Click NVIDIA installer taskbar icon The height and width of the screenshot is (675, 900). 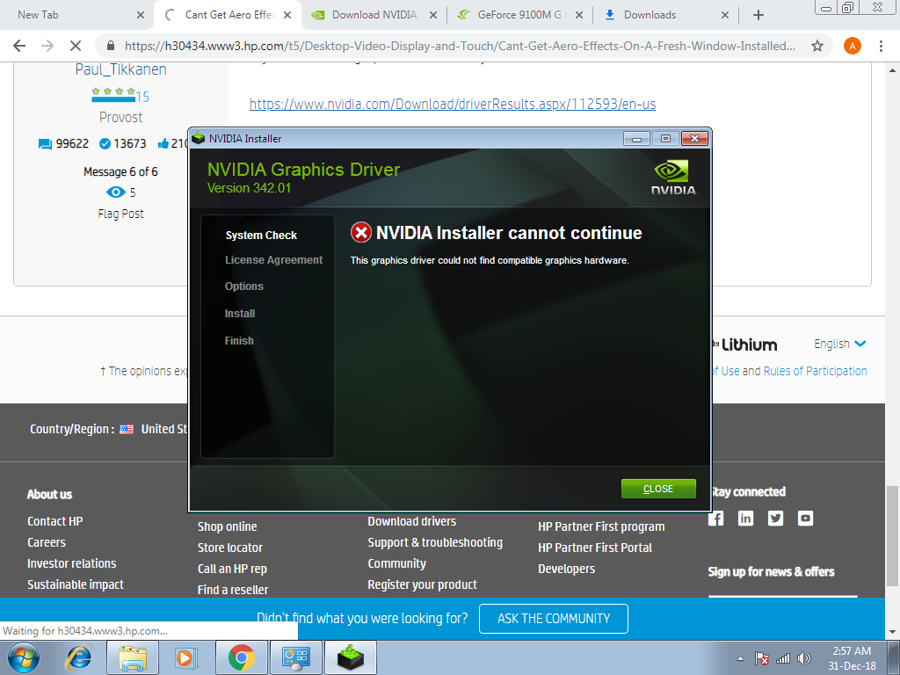pyautogui.click(x=351, y=657)
